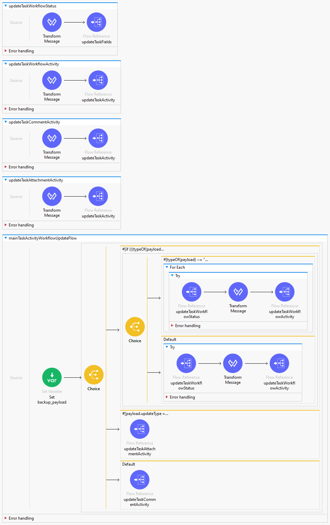Screen dimensions: 330x525
Task: Expand Error handling of updateTaskWorkflowActivity flow
Action: [6, 109]
